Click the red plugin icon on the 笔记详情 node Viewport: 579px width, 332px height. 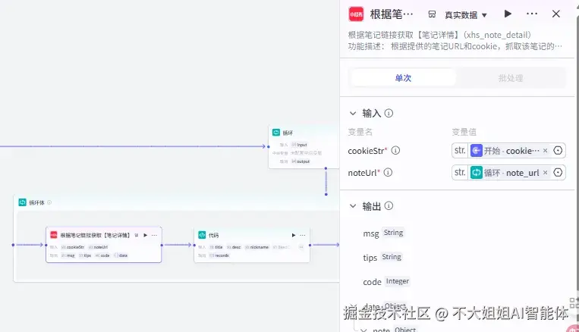click(x=54, y=235)
